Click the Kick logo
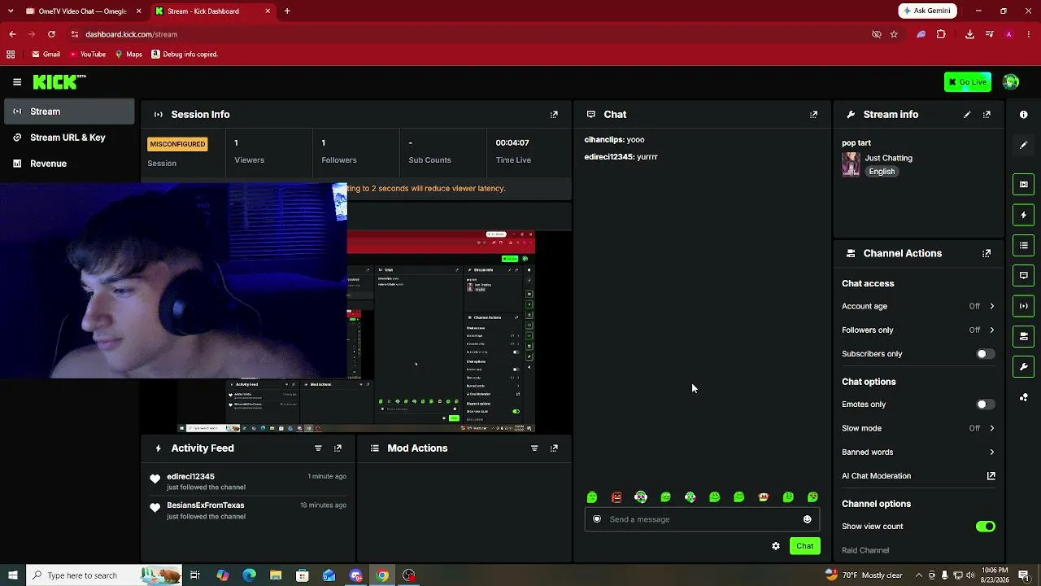The image size is (1041, 586). click(x=59, y=81)
